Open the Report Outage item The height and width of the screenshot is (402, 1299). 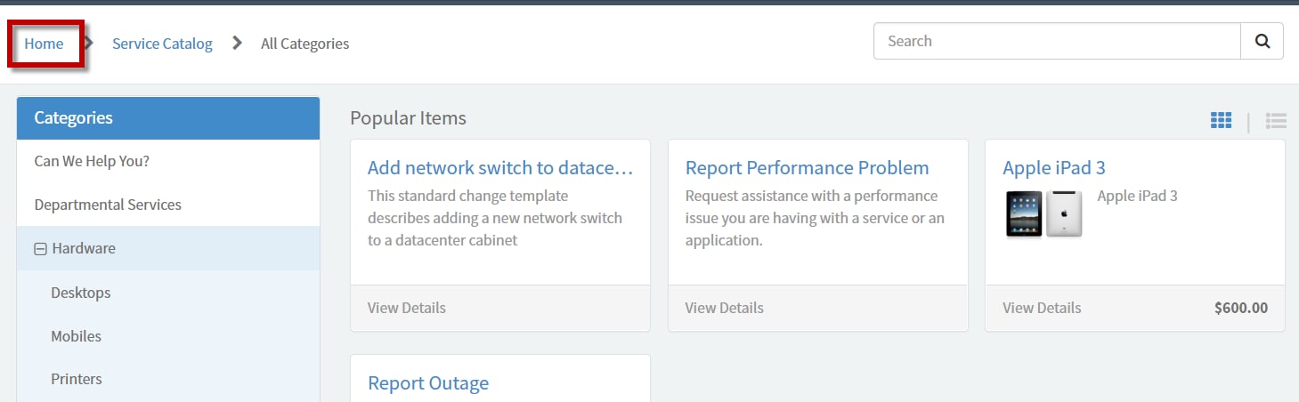tap(428, 383)
